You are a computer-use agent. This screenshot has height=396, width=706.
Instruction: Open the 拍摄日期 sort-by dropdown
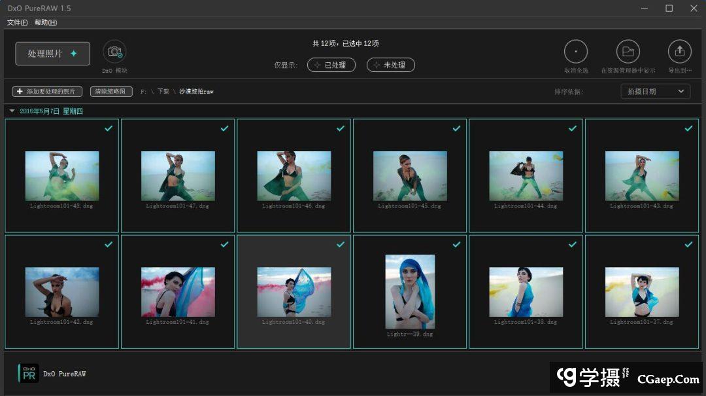pos(655,92)
